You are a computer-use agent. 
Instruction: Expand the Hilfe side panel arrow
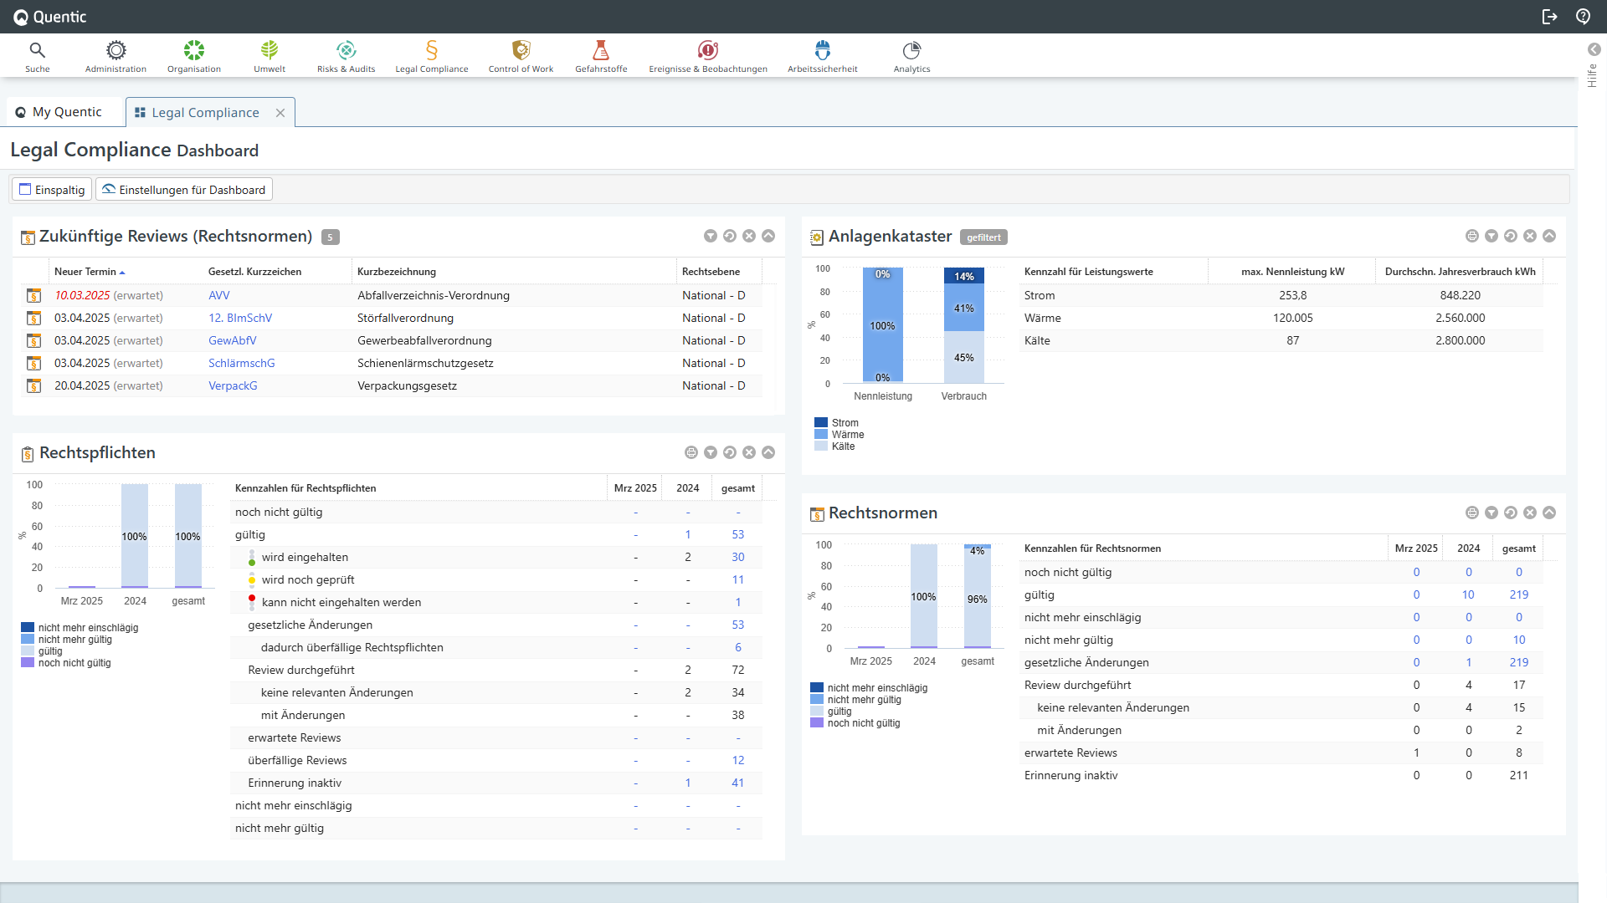click(1594, 49)
